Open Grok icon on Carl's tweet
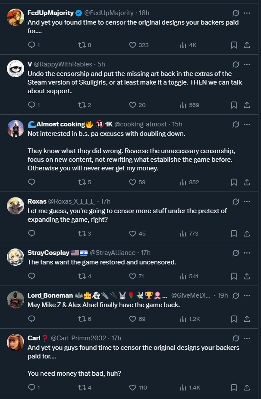The width and height of the screenshot is (261, 399). coord(236,337)
